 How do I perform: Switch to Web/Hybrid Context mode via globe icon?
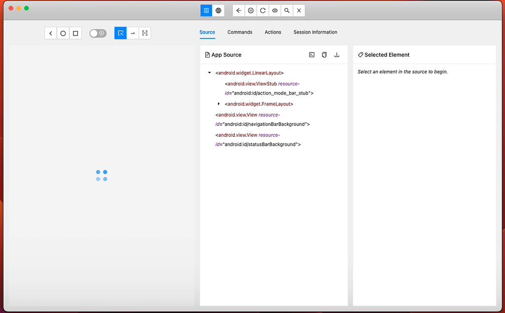pos(218,10)
